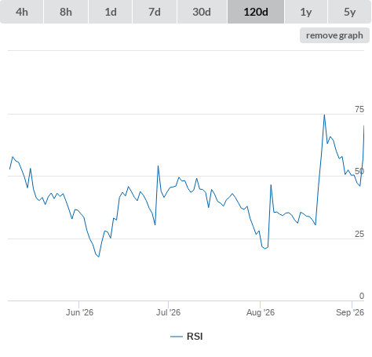Click the Aug '26 axis label

tap(261, 312)
